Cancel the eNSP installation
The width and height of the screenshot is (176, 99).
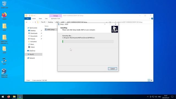click(112, 69)
